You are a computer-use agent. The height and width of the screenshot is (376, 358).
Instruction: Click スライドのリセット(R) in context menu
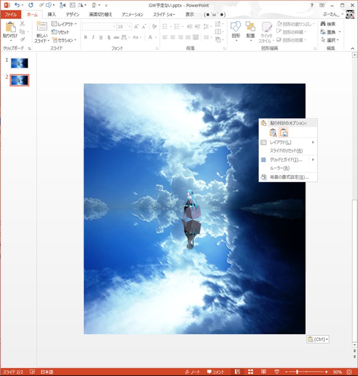click(288, 151)
